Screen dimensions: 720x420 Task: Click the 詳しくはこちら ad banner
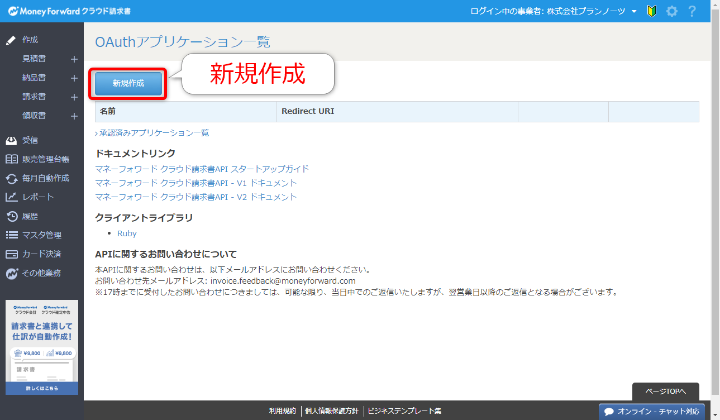coord(42,388)
